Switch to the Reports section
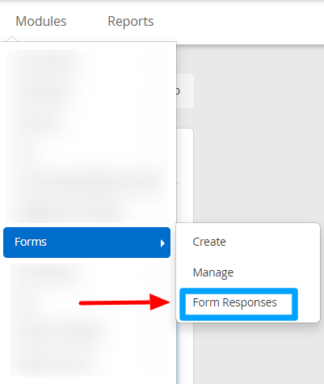The width and height of the screenshot is (324, 384). [131, 21]
